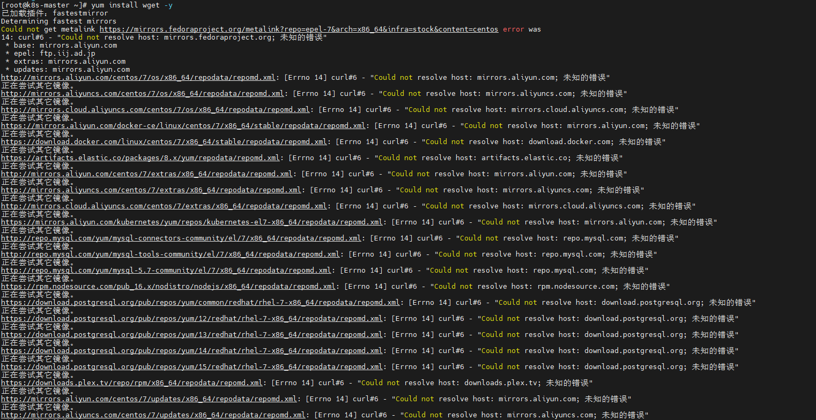Open the artifacts.elastic.co 8.x repomd link
816x420 pixels.
click(x=140, y=157)
